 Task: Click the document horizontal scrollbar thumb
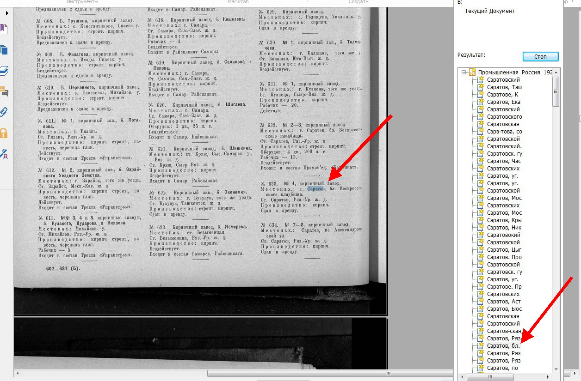click(x=389, y=373)
